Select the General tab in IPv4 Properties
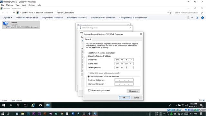 pos(88,39)
